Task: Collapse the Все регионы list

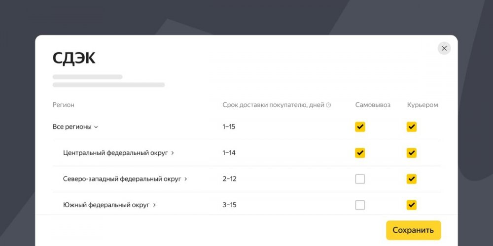Action: [x=96, y=127]
